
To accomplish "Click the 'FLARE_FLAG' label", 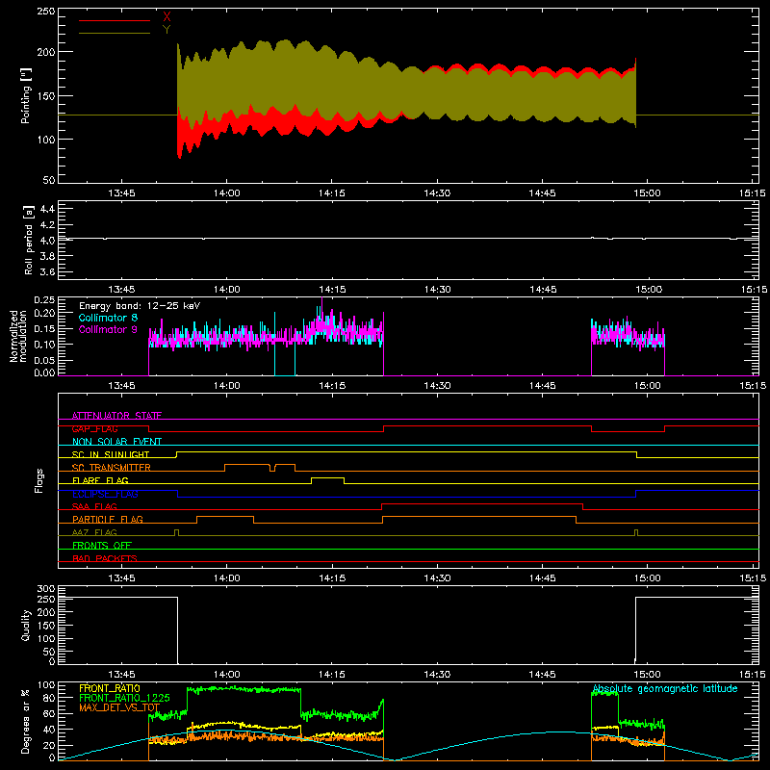I will [x=100, y=480].
